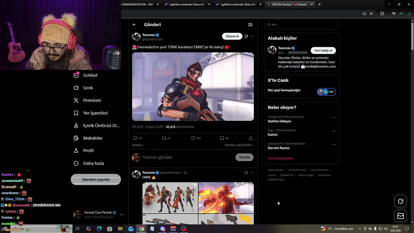Share the Overwatch post via share icon
The height and width of the screenshot is (233, 414).
click(251, 138)
